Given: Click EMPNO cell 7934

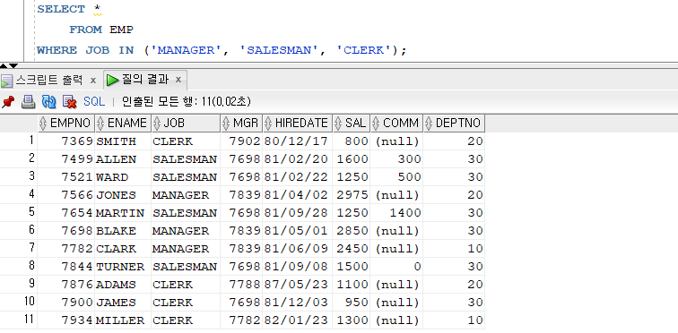Looking at the screenshot, I should 66,320.
